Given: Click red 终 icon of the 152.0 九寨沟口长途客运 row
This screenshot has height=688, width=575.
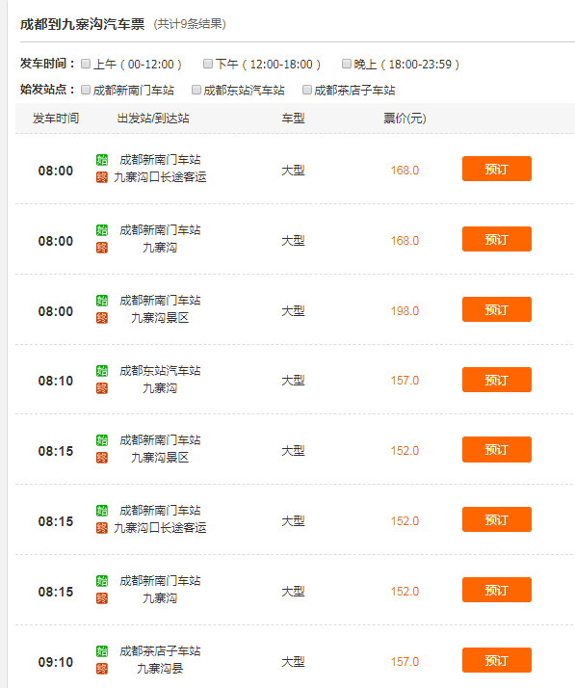Looking at the screenshot, I should tap(102, 528).
